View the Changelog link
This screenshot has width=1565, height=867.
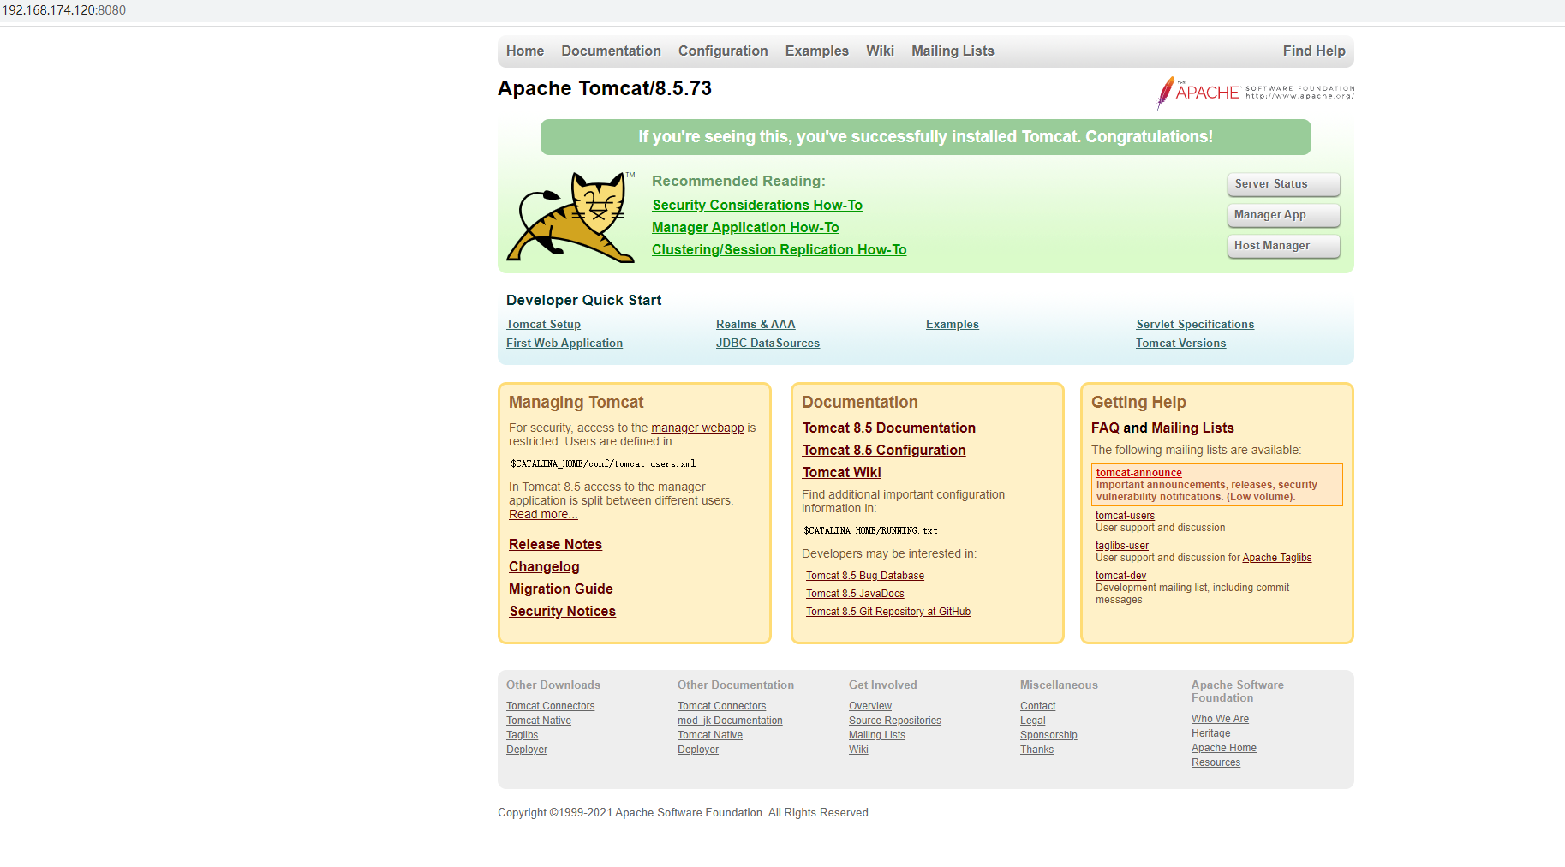pyautogui.click(x=544, y=567)
